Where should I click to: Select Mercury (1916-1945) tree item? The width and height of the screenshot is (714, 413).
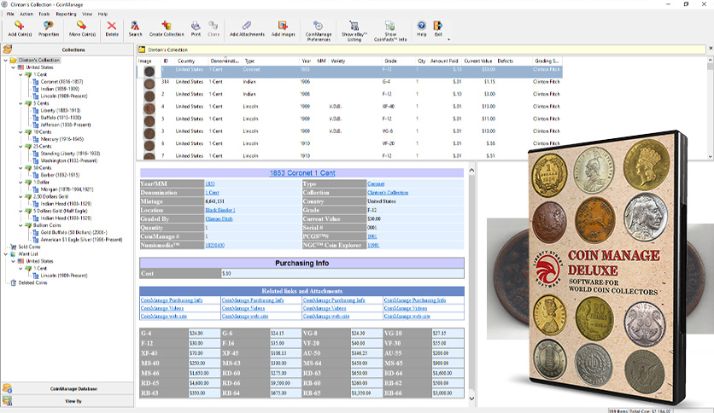[62, 139]
